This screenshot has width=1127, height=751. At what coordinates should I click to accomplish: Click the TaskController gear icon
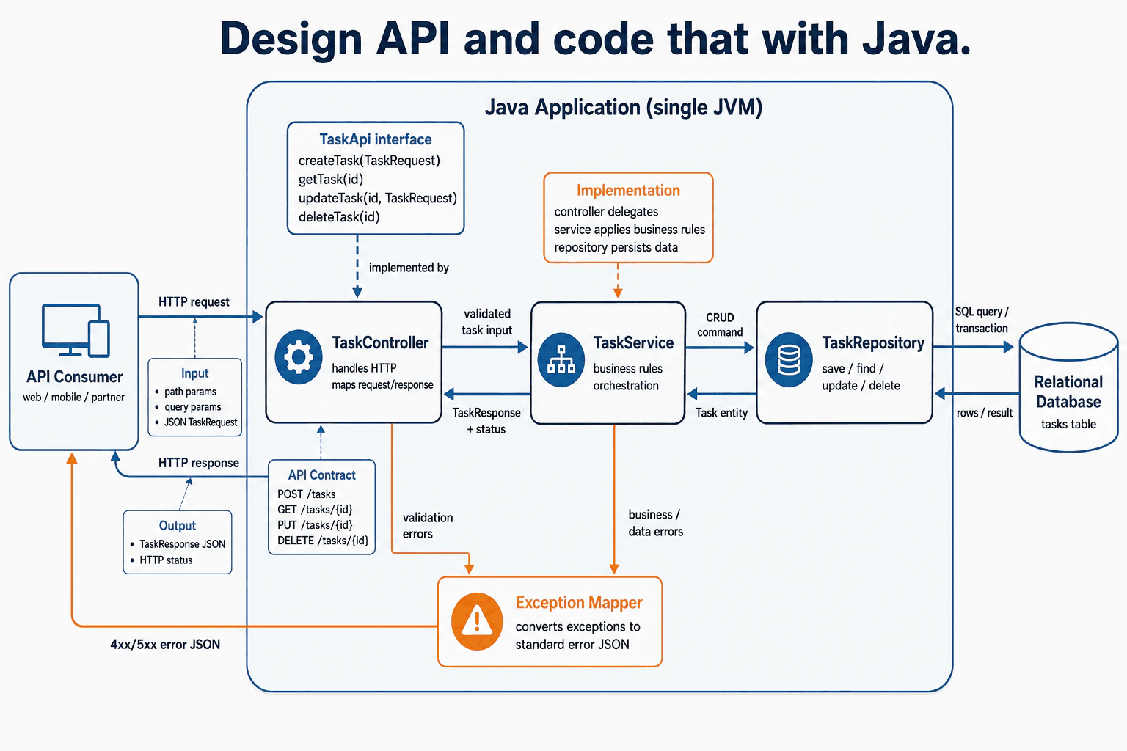tap(298, 357)
